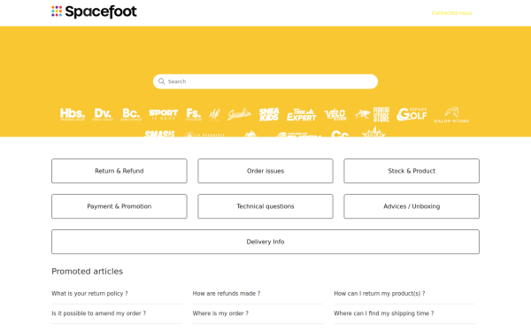531x332 pixels.
Task: Click the Spacefoot logo
Action: click(x=94, y=12)
